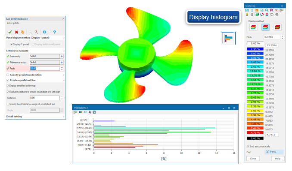
Task: Check Specify bend tolerance angle checkbox
Action: 8,104
